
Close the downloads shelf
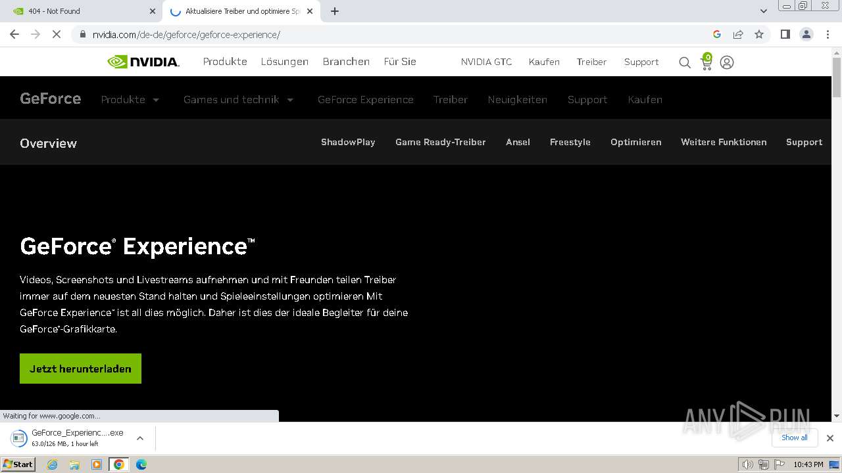point(830,438)
